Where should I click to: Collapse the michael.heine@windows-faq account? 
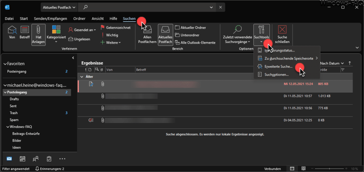pyautogui.click(x=5, y=85)
